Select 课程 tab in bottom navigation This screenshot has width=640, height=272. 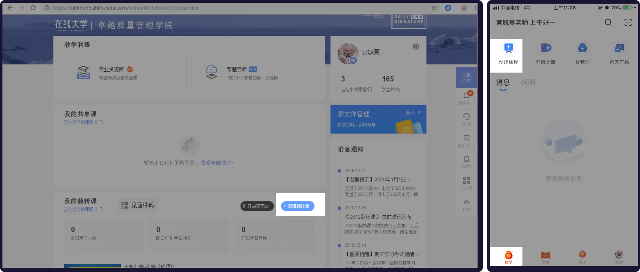pyautogui.click(x=545, y=257)
